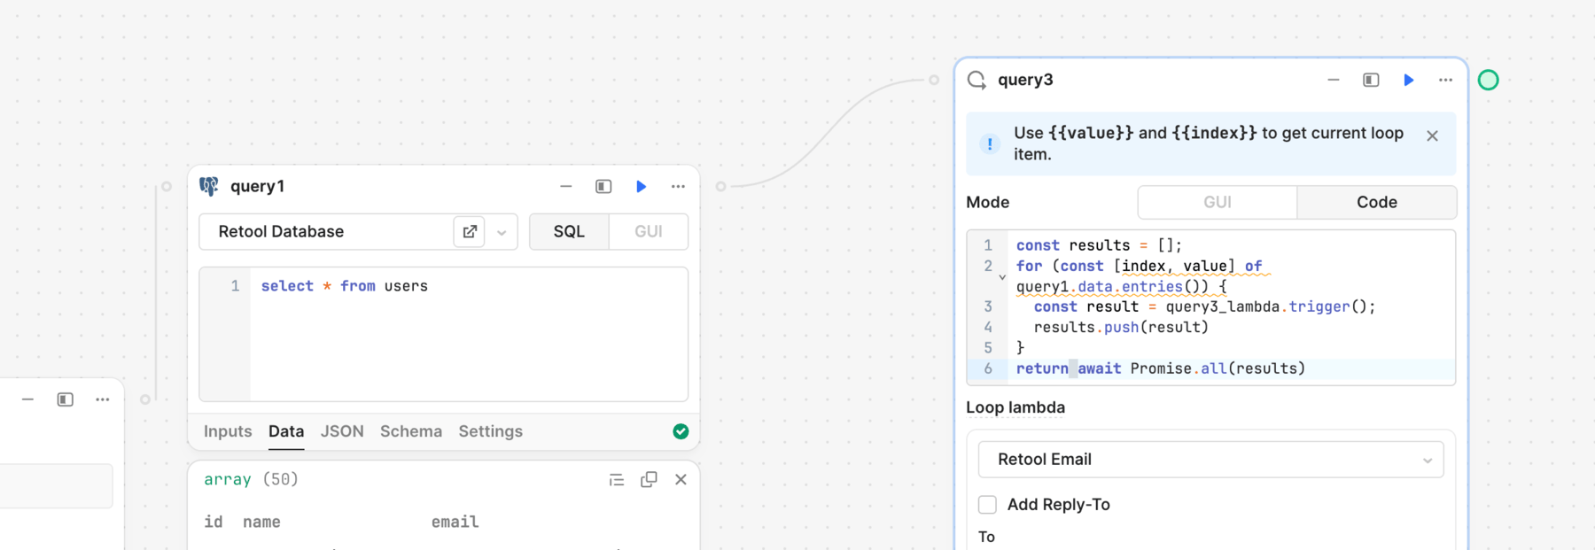Enable Add Reply-To checkbox
1595x550 pixels.
click(x=987, y=504)
